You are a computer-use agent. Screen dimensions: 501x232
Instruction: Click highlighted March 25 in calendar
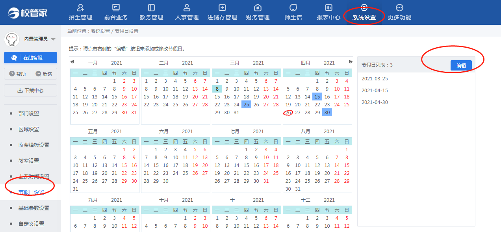246,105
